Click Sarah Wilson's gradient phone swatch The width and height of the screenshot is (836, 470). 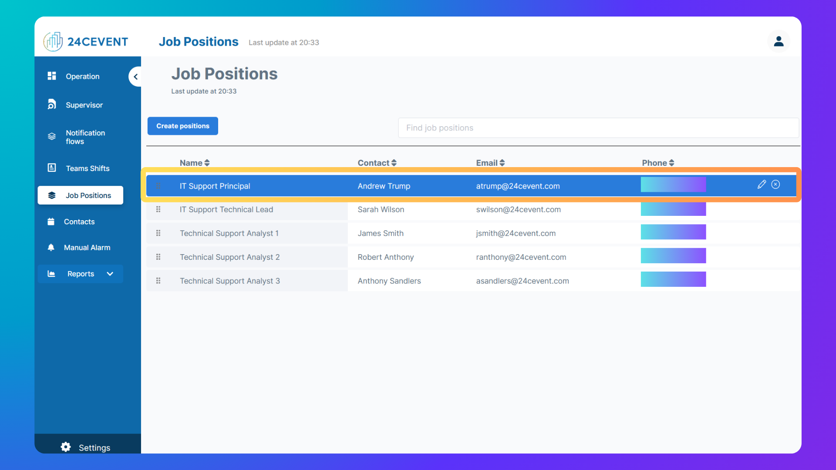pyautogui.click(x=673, y=208)
